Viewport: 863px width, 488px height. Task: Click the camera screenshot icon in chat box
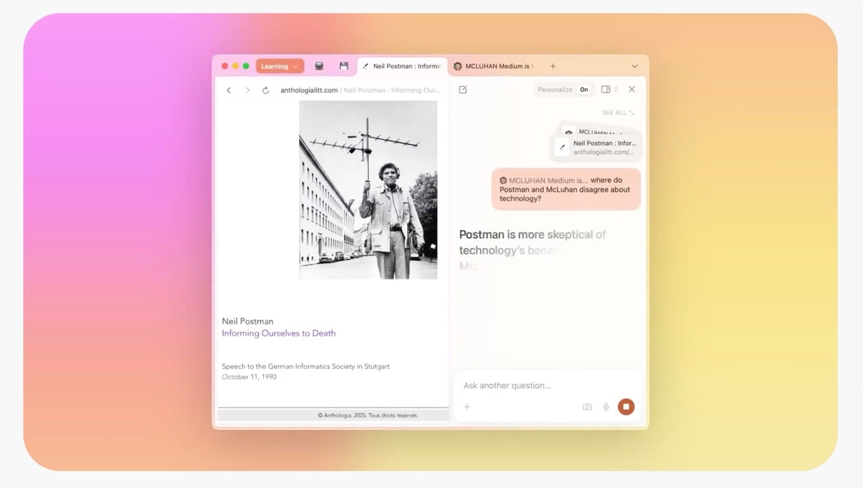pos(587,407)
